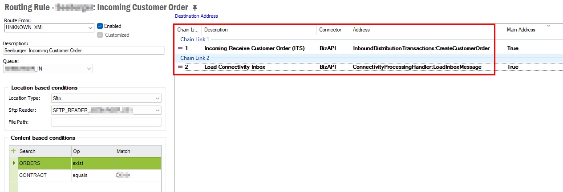Select the CONTRACT search cell
The width and height of the screenshot is (563, 192).
pos(45,175)
